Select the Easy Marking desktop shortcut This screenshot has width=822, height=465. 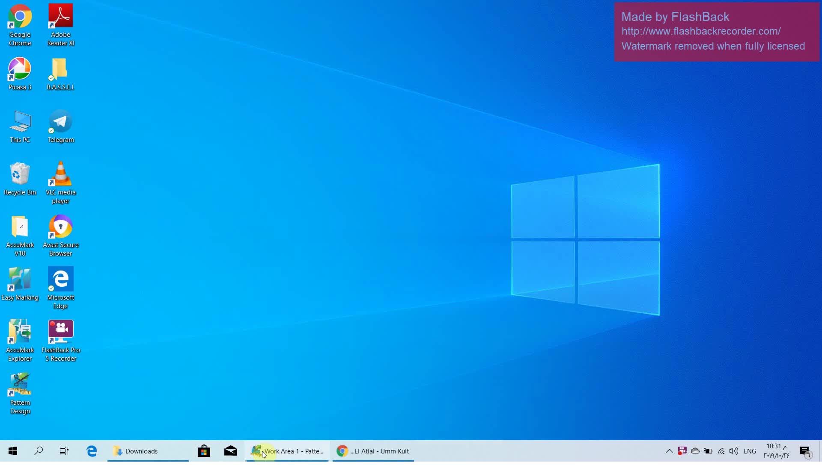(x=20, y=280)
